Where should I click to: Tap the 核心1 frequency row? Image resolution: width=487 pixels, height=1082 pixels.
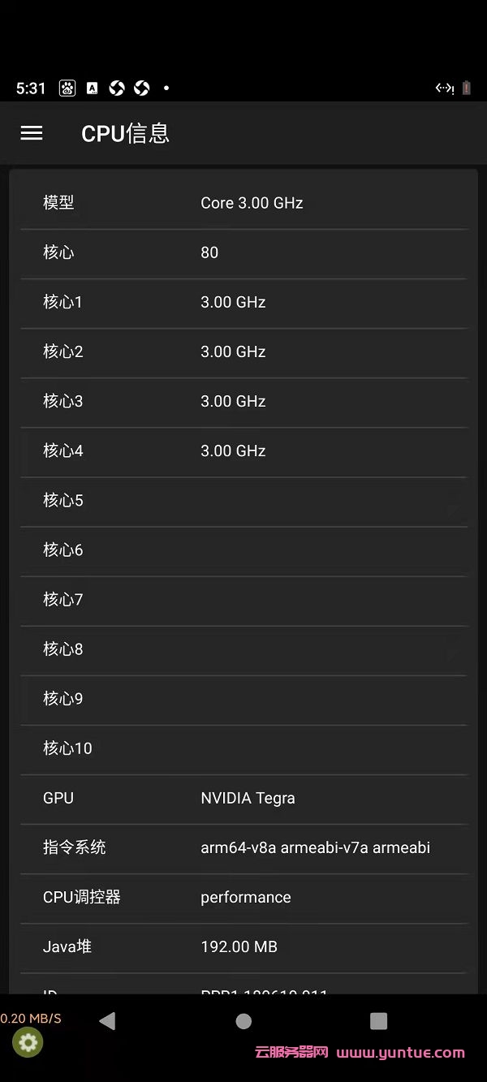click(243, 302)
